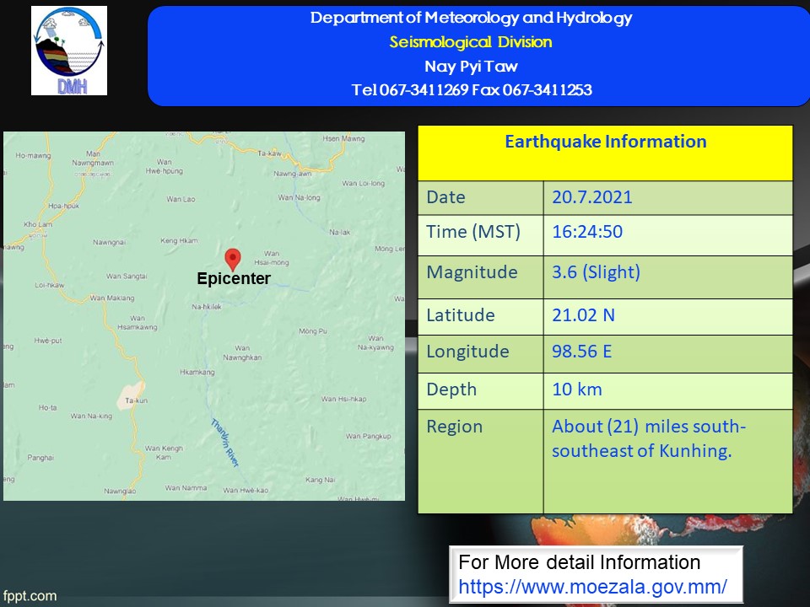Click the telephone and fax number line
Screen dimensions: 810x607
[472, 90]
